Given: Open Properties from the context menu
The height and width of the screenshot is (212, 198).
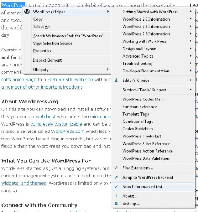Looking at the screenshot, I should 67,51.
